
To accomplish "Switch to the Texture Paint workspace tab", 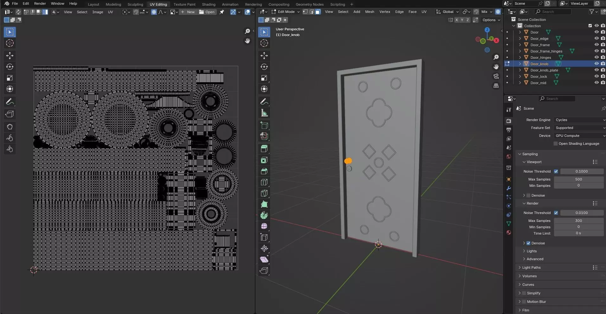I will pos(184,4).
